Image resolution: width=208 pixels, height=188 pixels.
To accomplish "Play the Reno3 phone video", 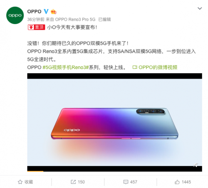I will pyautogui.click(x=114, y=122).
